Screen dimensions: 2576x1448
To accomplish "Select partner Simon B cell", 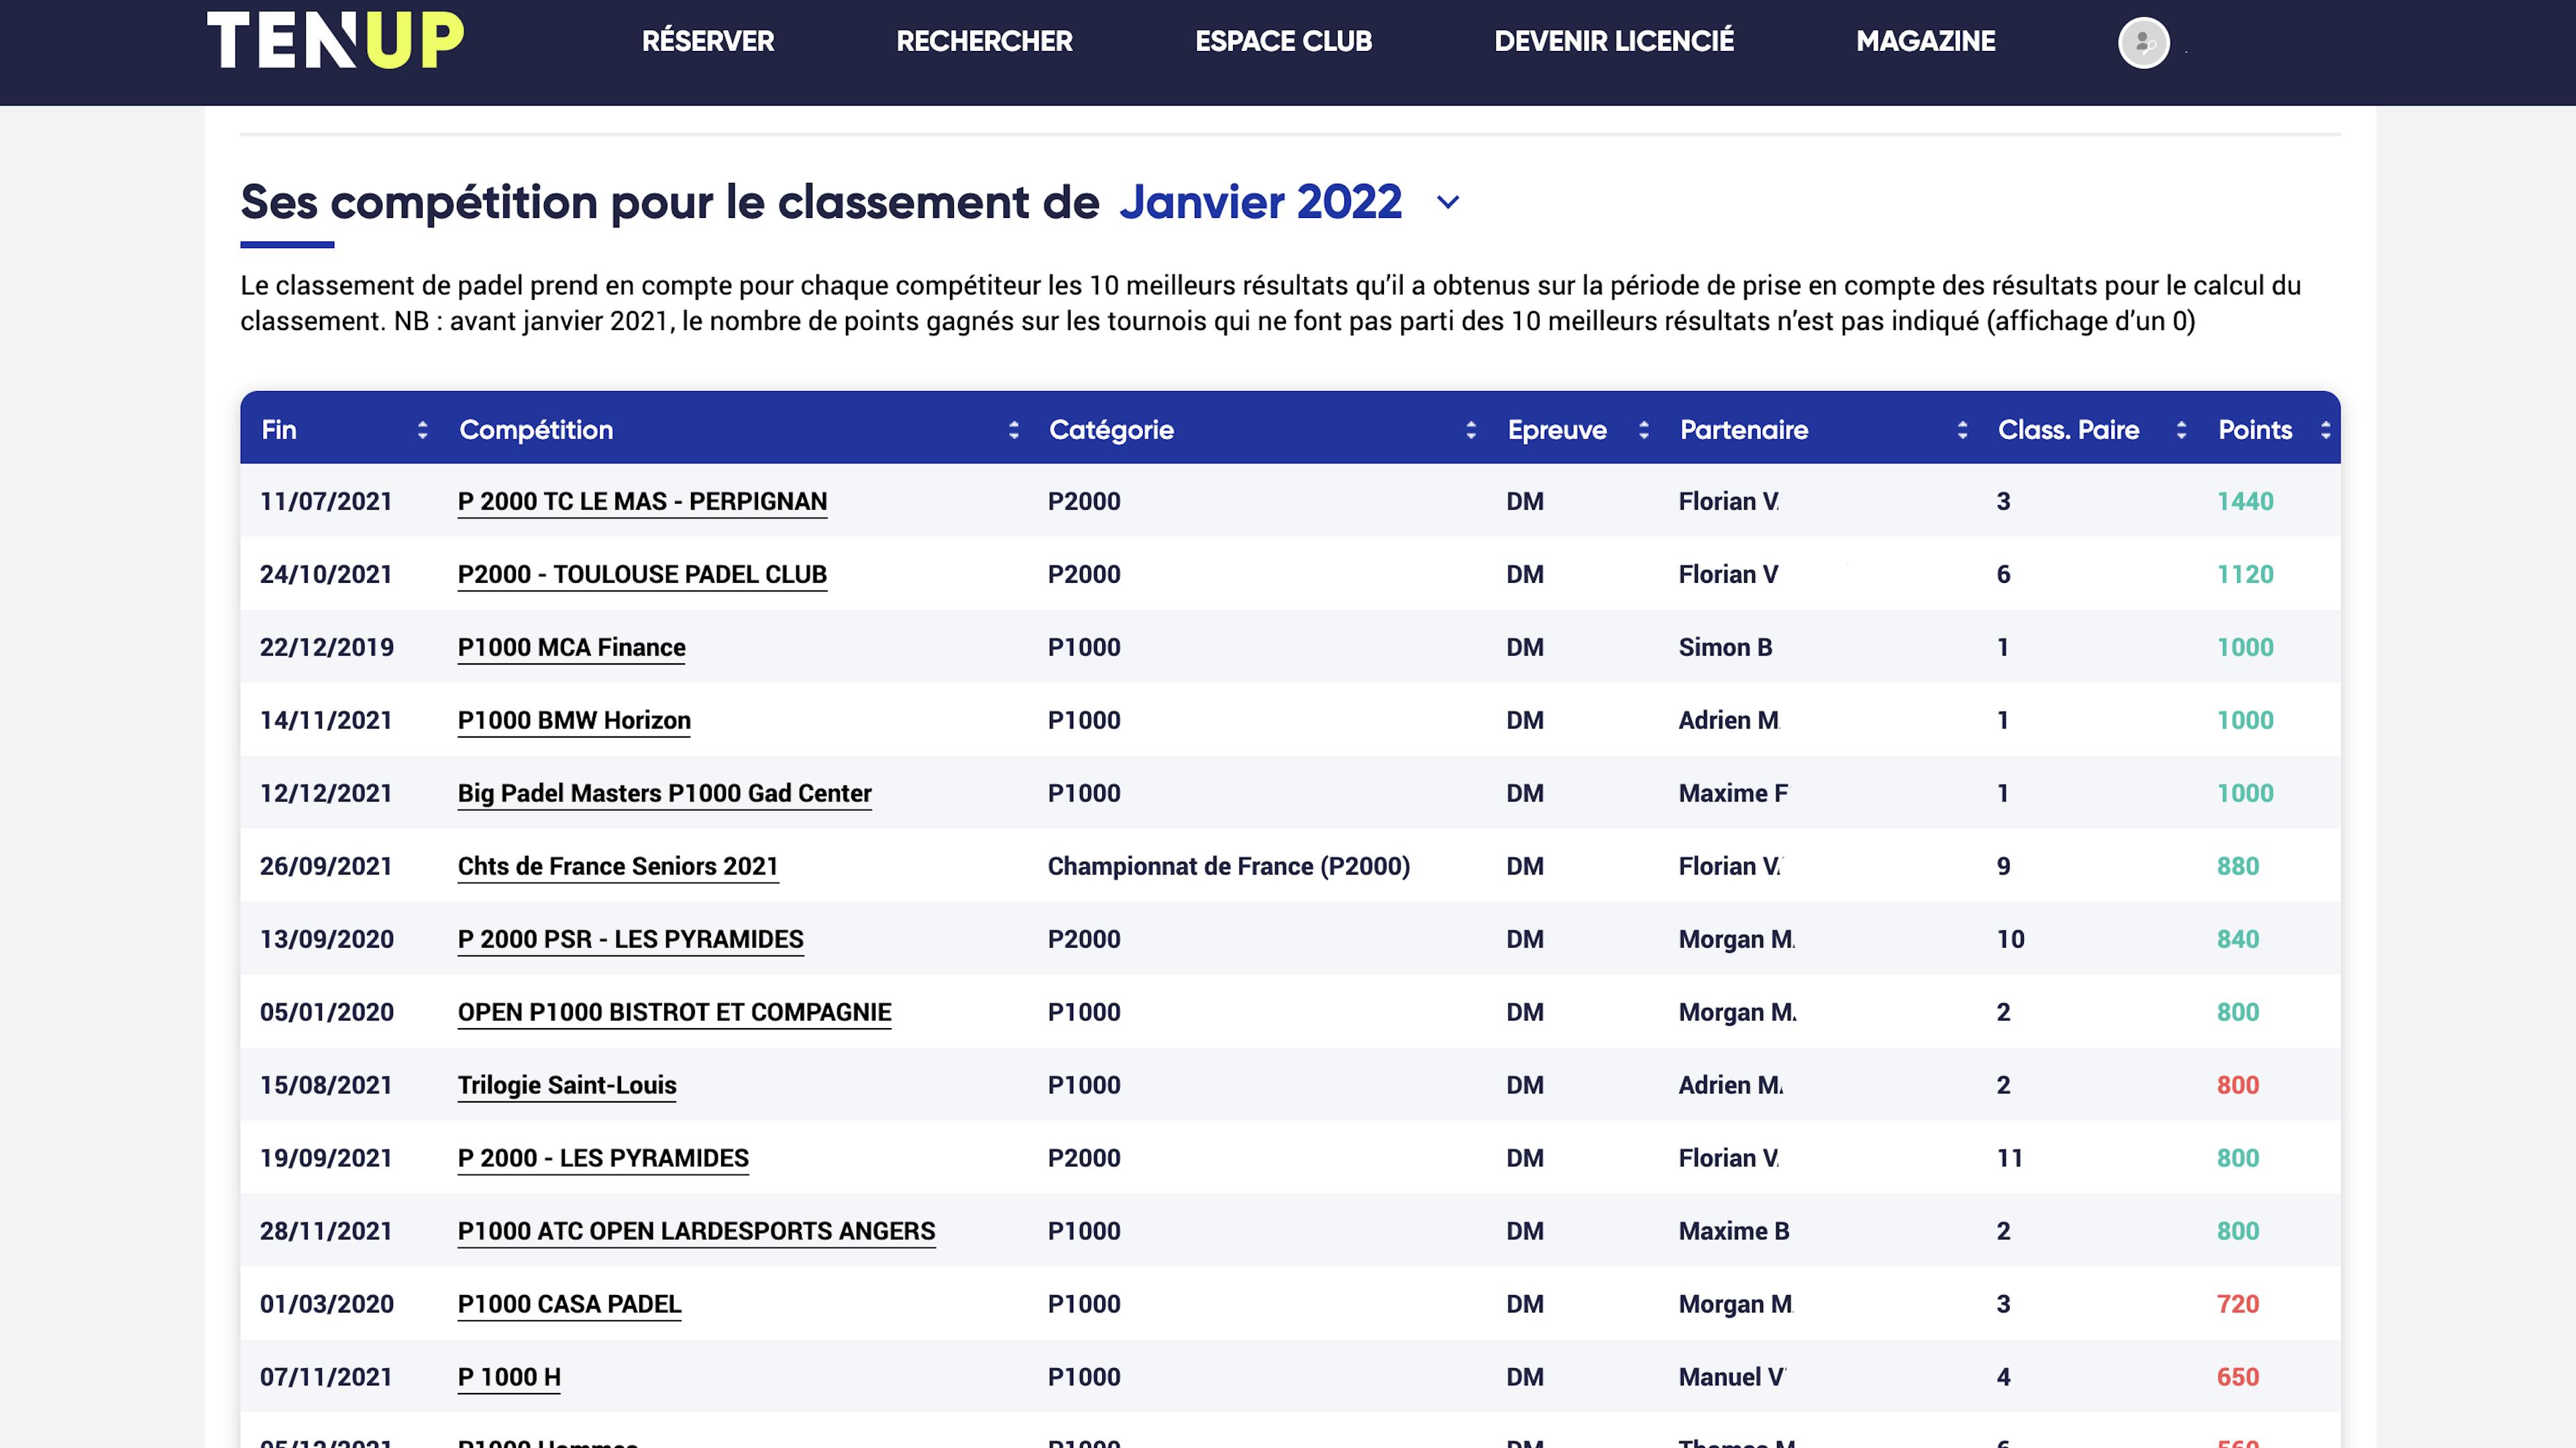I will pyautogui.click(x=1725, y=648).
